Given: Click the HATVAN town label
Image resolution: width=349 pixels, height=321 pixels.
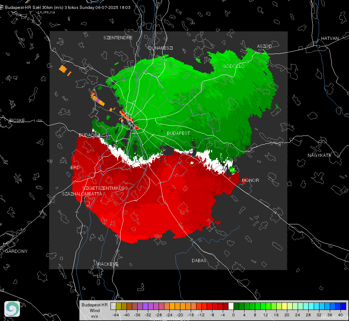Looking at the screenshot, I should coord(330,38).
